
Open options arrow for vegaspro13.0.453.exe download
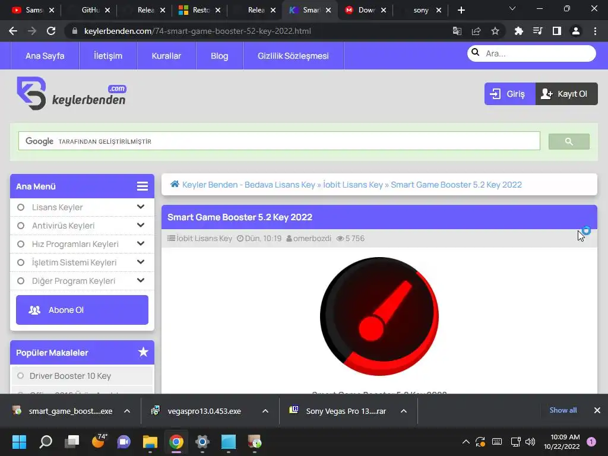[265, 411]
